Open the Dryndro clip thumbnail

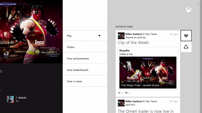pyautogui.click(x=148, y=73)
